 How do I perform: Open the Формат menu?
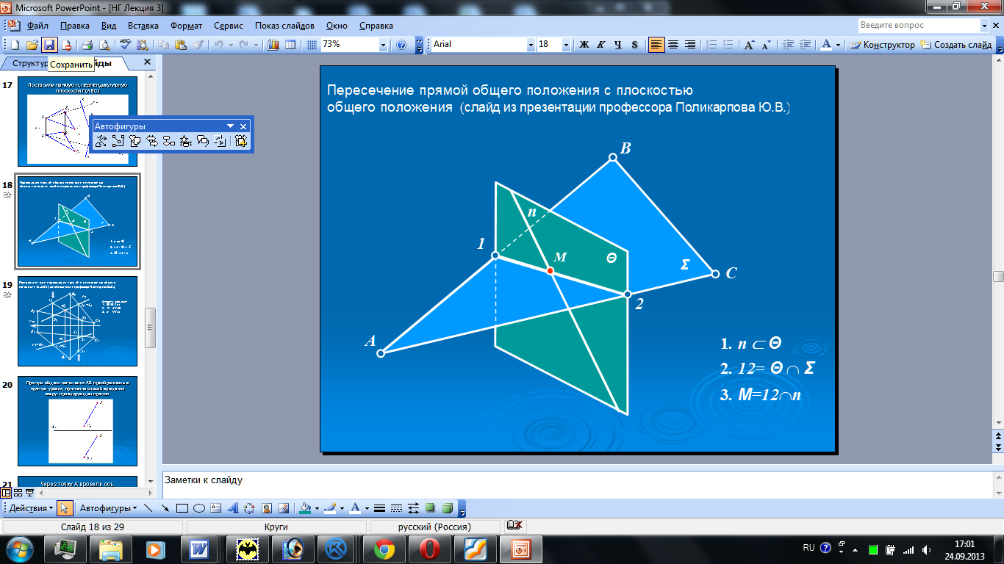187,25
